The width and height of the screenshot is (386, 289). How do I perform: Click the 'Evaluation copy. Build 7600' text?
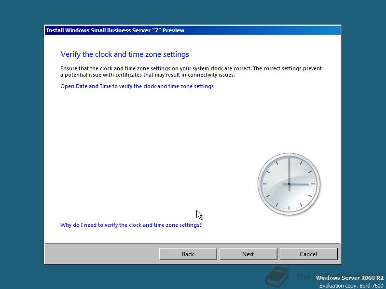click(351, 286)
